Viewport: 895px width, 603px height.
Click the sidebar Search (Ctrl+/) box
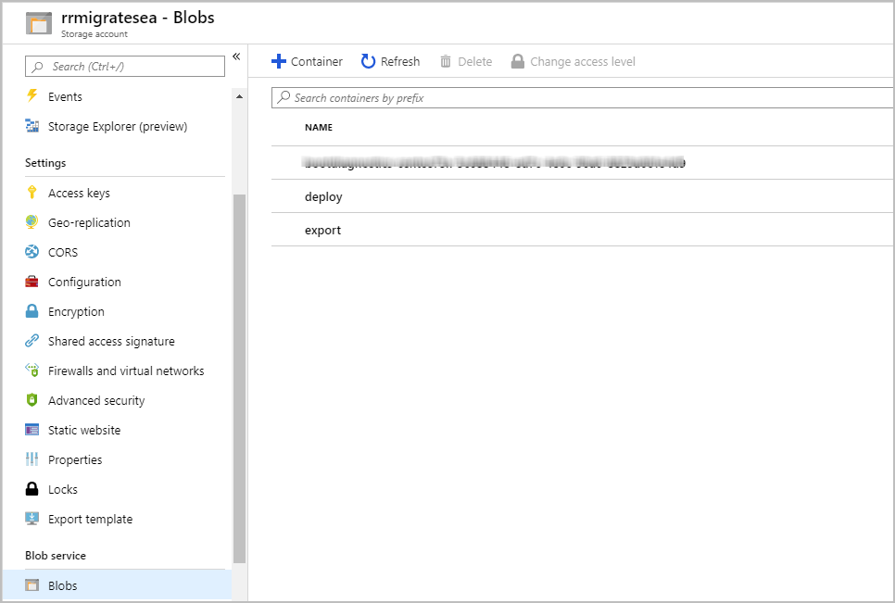point(126,67)
